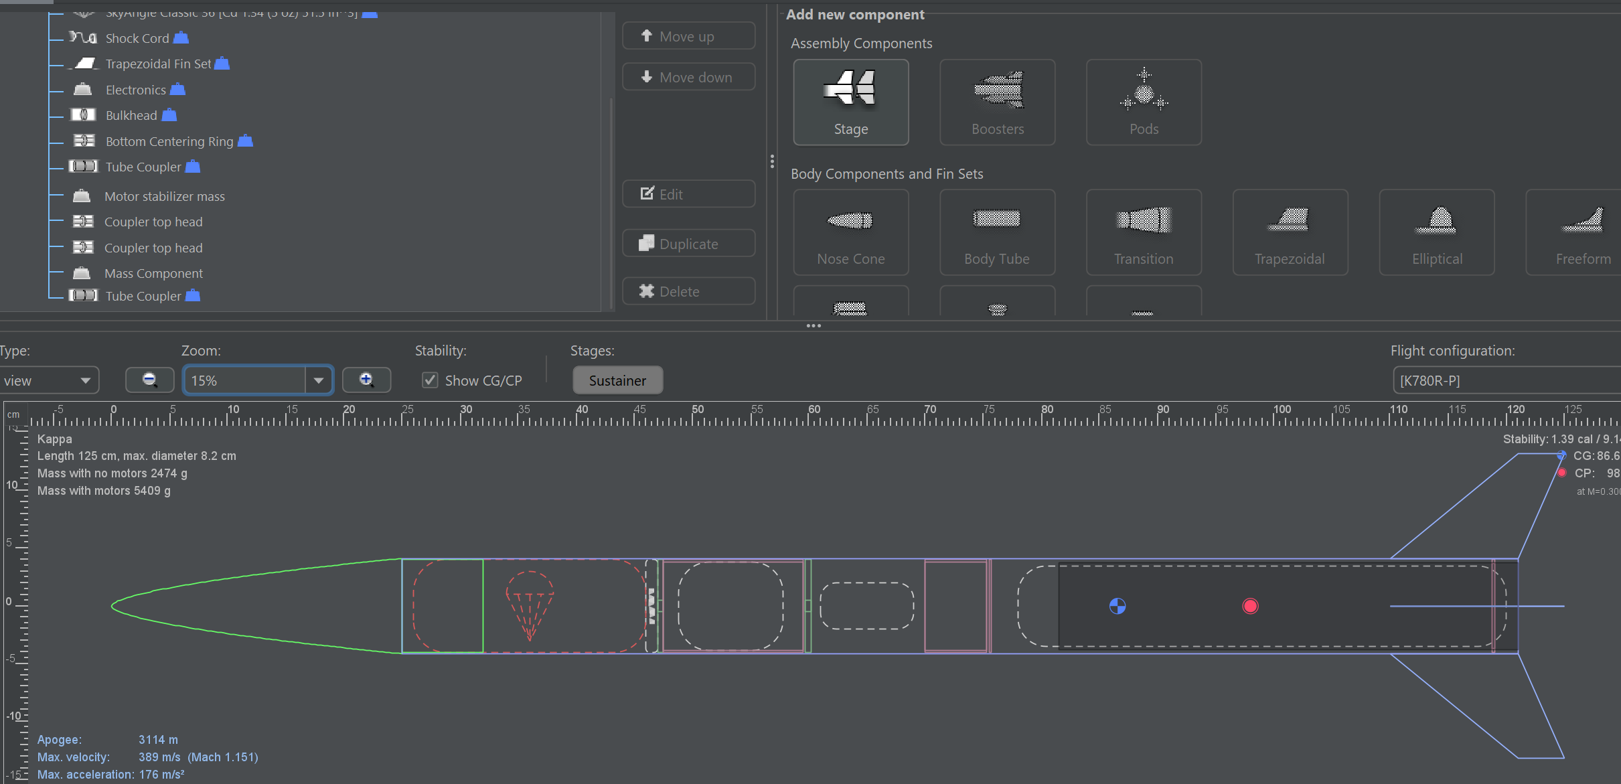Viewport: 1621px width, 784px height.
Task: Open the Flight configuration dropdown
Action: 1507,380
